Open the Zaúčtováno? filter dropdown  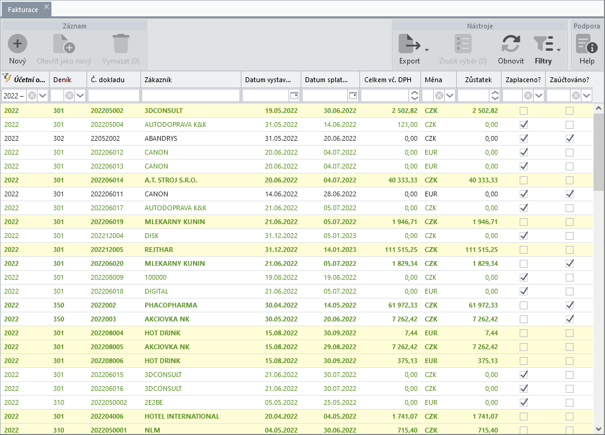coord(586,95)
